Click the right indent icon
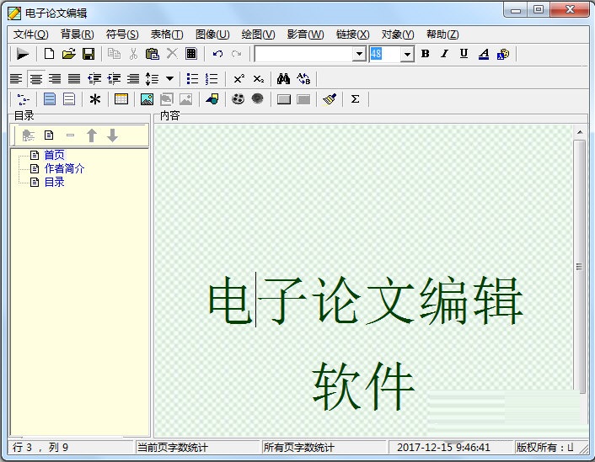595x462 pixels. [133, 79]
